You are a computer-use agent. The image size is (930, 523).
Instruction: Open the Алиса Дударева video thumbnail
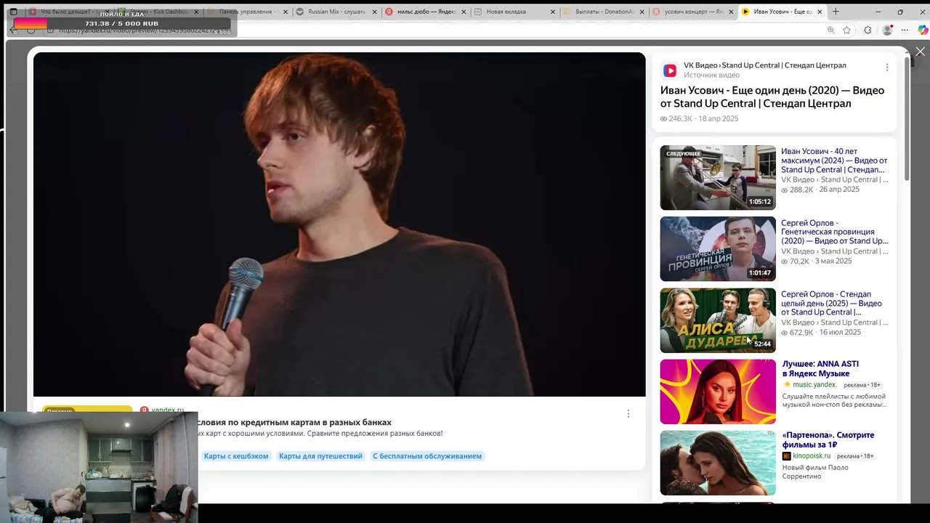click(718, 320)
